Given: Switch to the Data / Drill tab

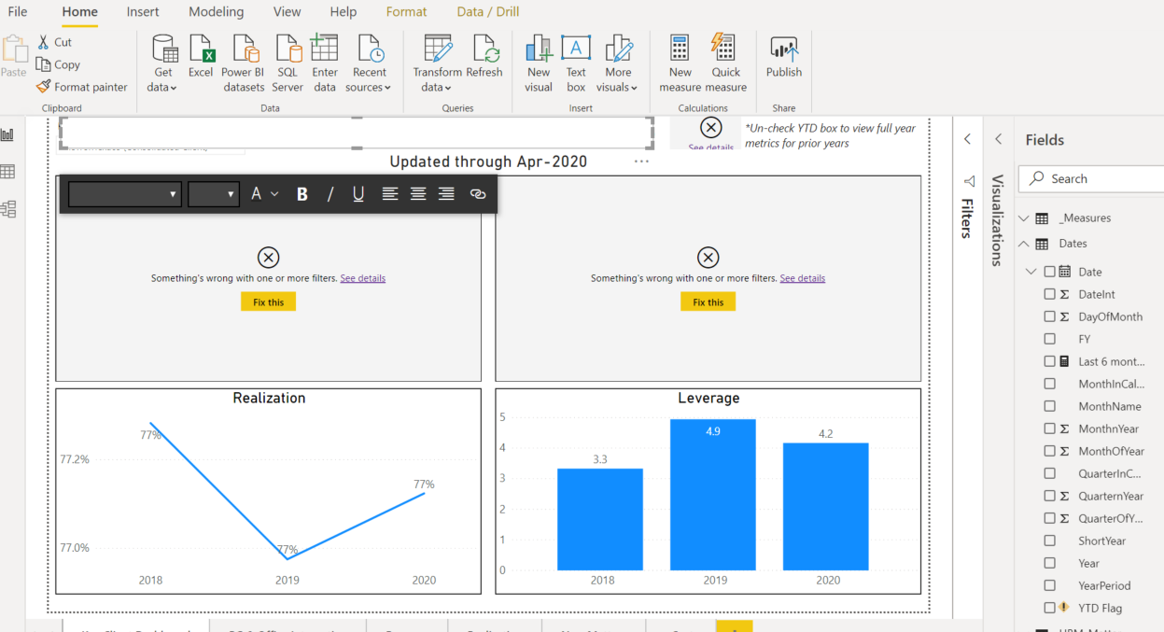Looking at the screenshot, I should tap(488, 12).
